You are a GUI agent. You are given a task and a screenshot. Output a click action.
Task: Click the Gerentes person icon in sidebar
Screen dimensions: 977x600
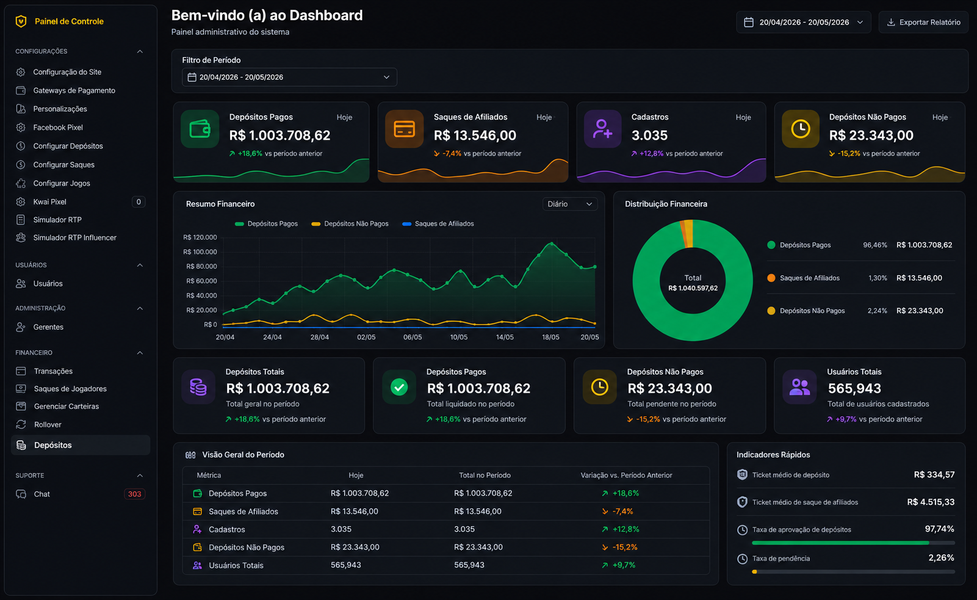pos(21,327)
